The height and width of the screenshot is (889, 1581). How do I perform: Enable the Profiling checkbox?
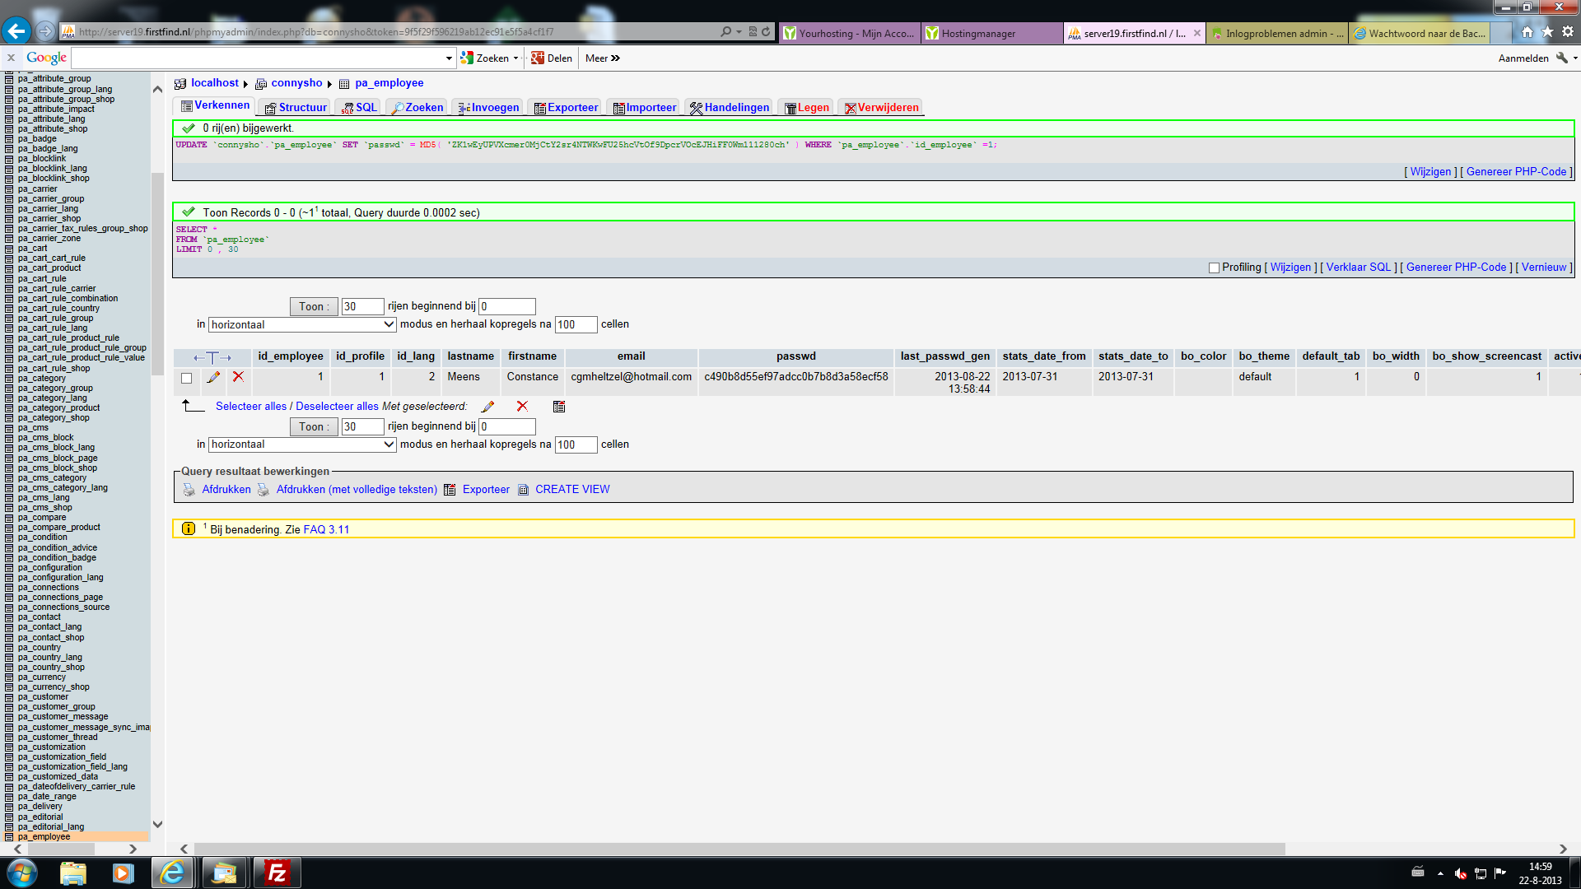pyautogui.click(x=1214, y=268)
